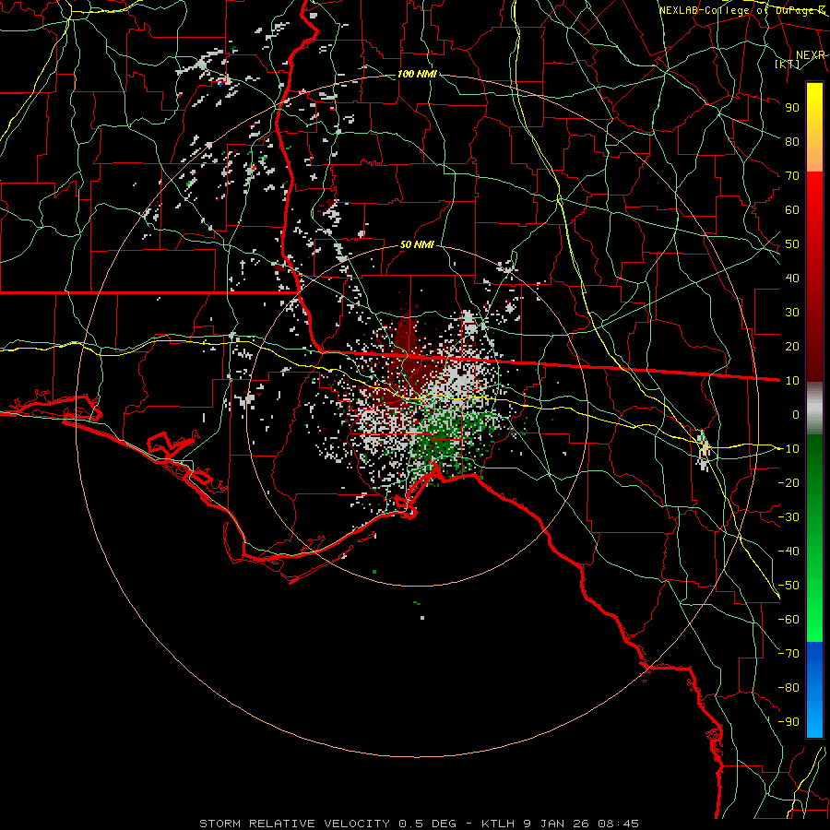The height and width of the screenshot is (830, 830).
Task: Select the 80 value on the velocity scale
Action: tap(792, 142)
